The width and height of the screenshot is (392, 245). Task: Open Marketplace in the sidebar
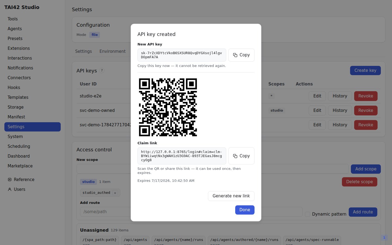tap(32, 166)
